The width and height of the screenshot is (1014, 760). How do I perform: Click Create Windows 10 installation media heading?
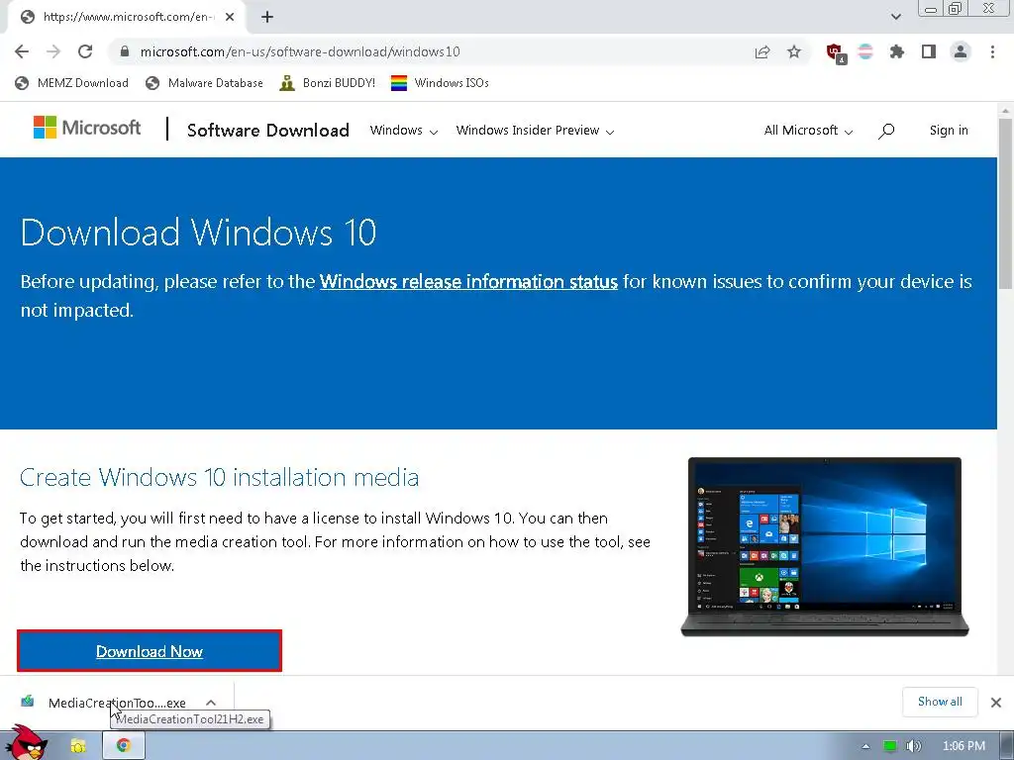click(x=219, y=478)
